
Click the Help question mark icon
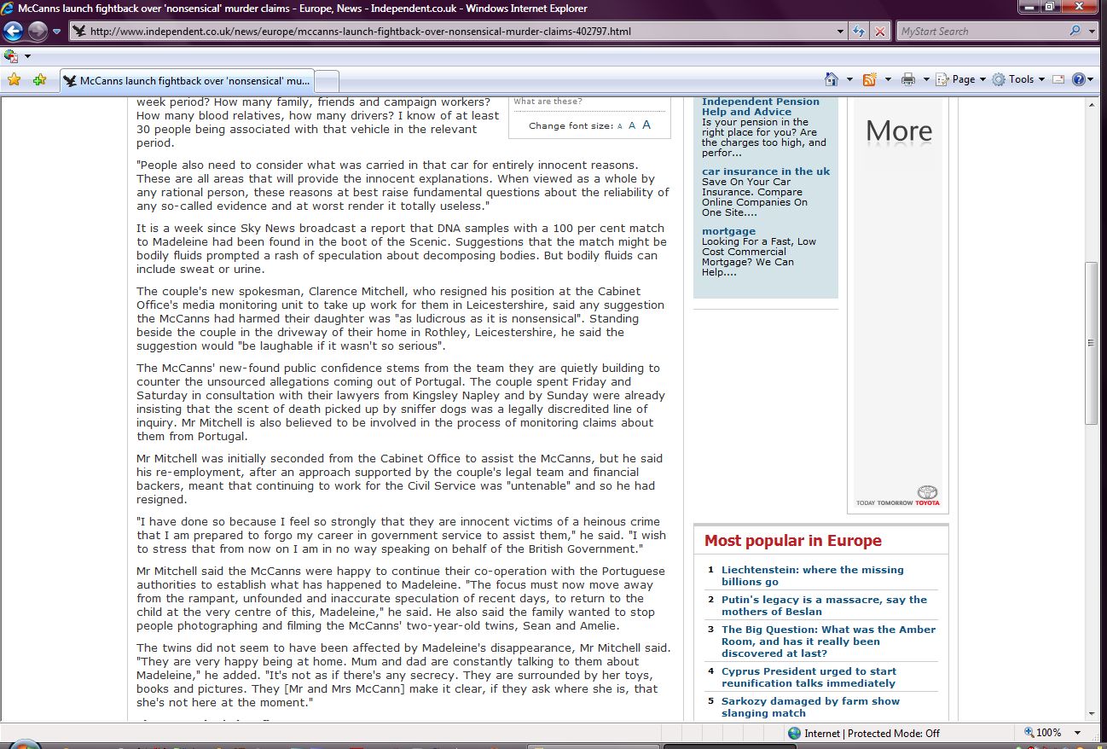(x=1079, y=79)
